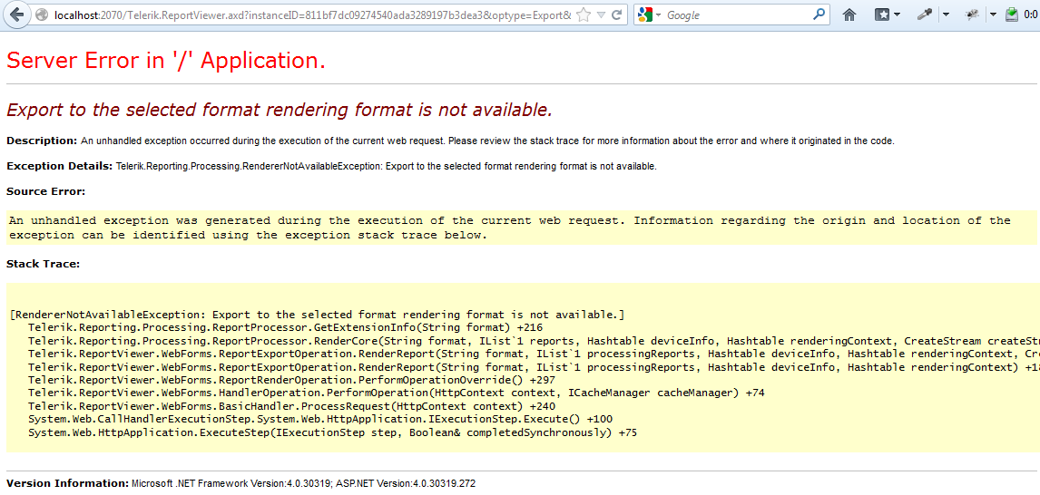The width and height of the screenshot is (1040, 495).
Task: Click the italic 'Export to the selected format' heading
Action: click(280, 110)
